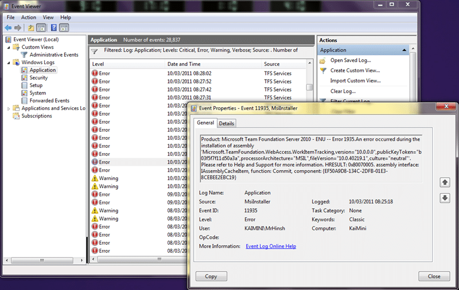This screenshot has height=290, width=459.
Task: Click Clear Log... action
Action: (343, 91)
